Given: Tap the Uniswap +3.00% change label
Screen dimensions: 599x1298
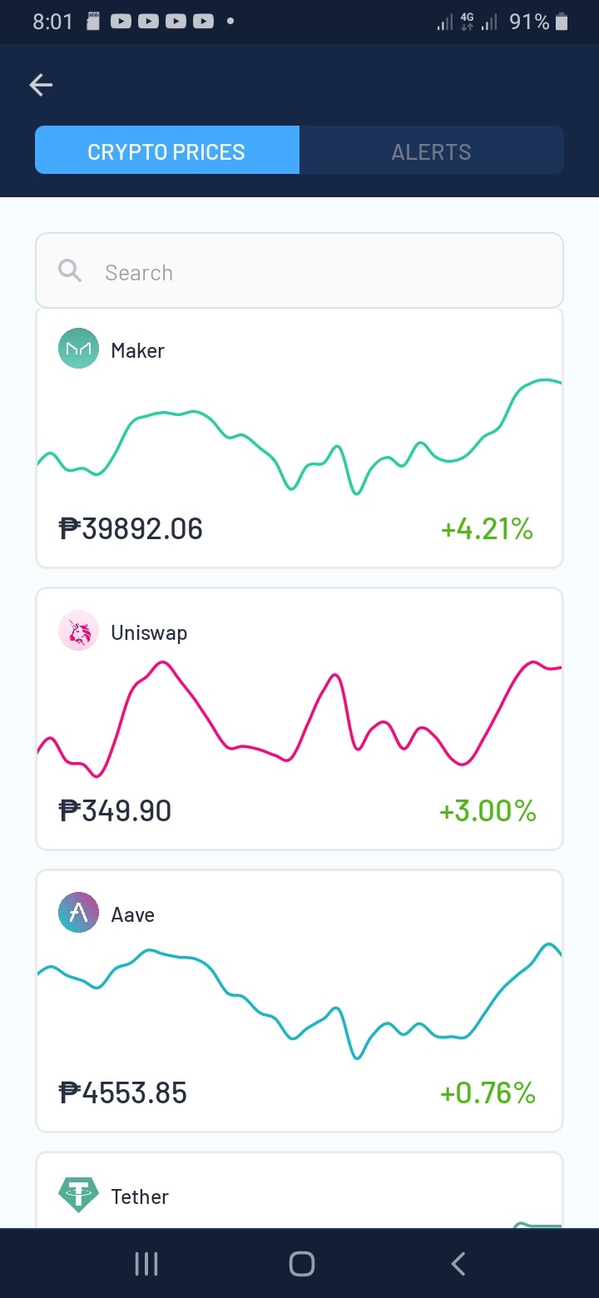Looking at the screenshot, I should 488,810.
